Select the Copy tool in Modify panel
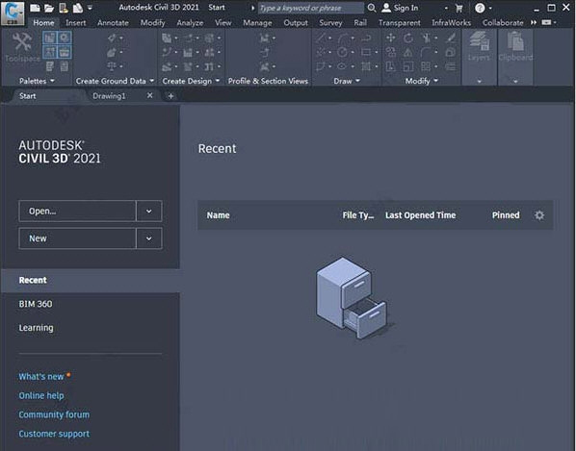The height and width of the screenshot is (451, 576). tap(390, 52)
